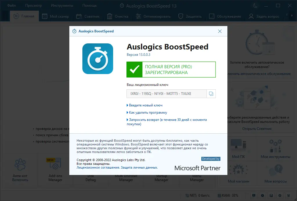Click the RAM 38% status indicator

coord(228,196)
